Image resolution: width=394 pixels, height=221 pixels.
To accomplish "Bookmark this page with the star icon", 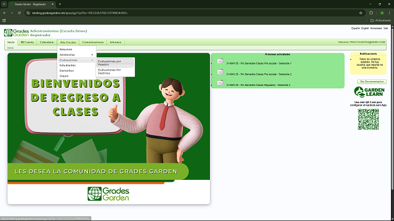I will coord(361,13).
